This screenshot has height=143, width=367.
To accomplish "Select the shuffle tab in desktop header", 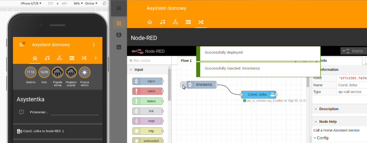I will point(201,22).
